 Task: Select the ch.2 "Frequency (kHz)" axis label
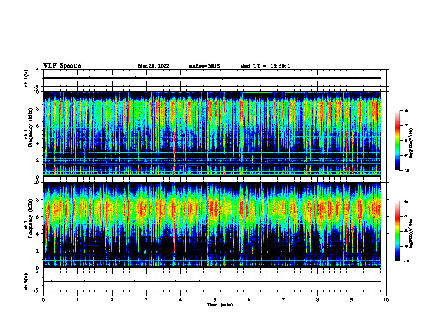coord(31,219)
